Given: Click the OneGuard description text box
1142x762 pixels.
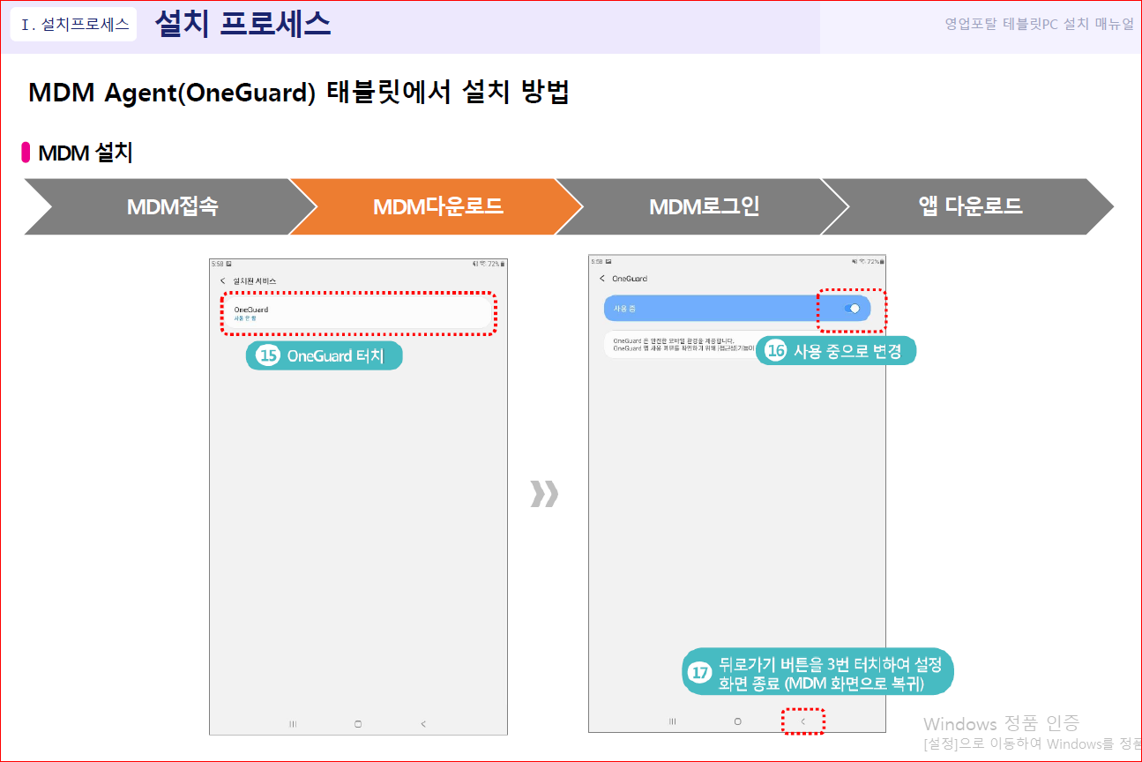Looking at the screenshot, I should (684, 345).
